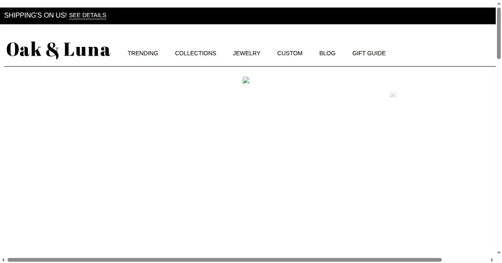Click the scroll-right arrow of horizontal scrollbar
The image size is (502, 263).
(492, 260)
